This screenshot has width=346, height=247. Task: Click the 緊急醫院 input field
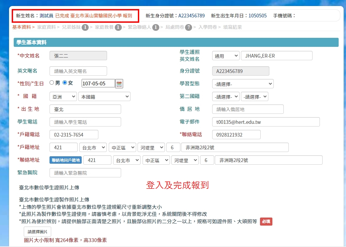click(x=85, y=173)
